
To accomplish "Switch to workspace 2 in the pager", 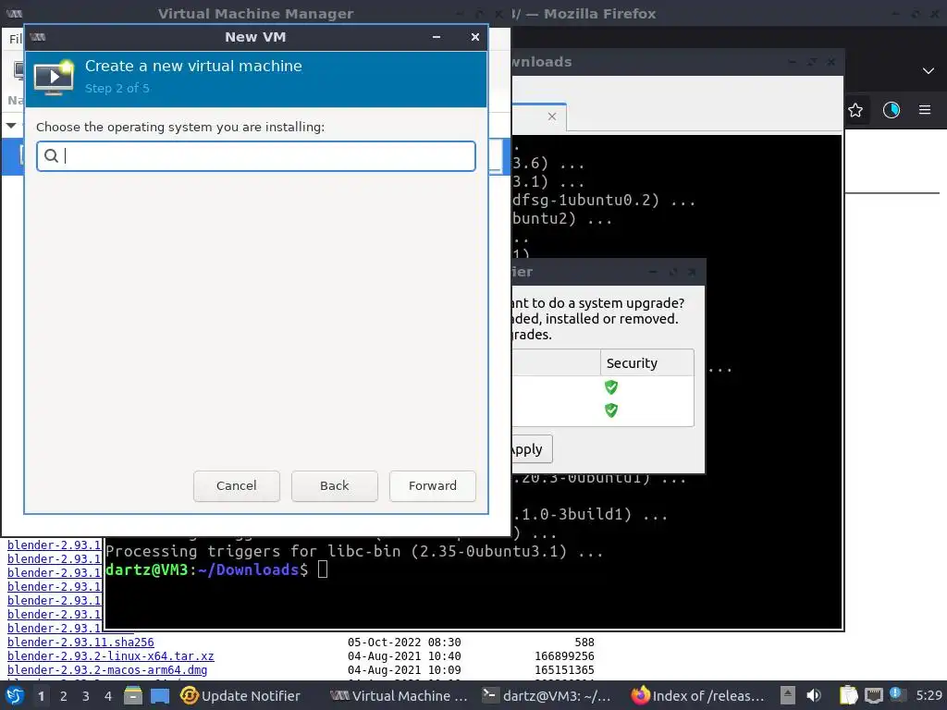I will point(64,696).
